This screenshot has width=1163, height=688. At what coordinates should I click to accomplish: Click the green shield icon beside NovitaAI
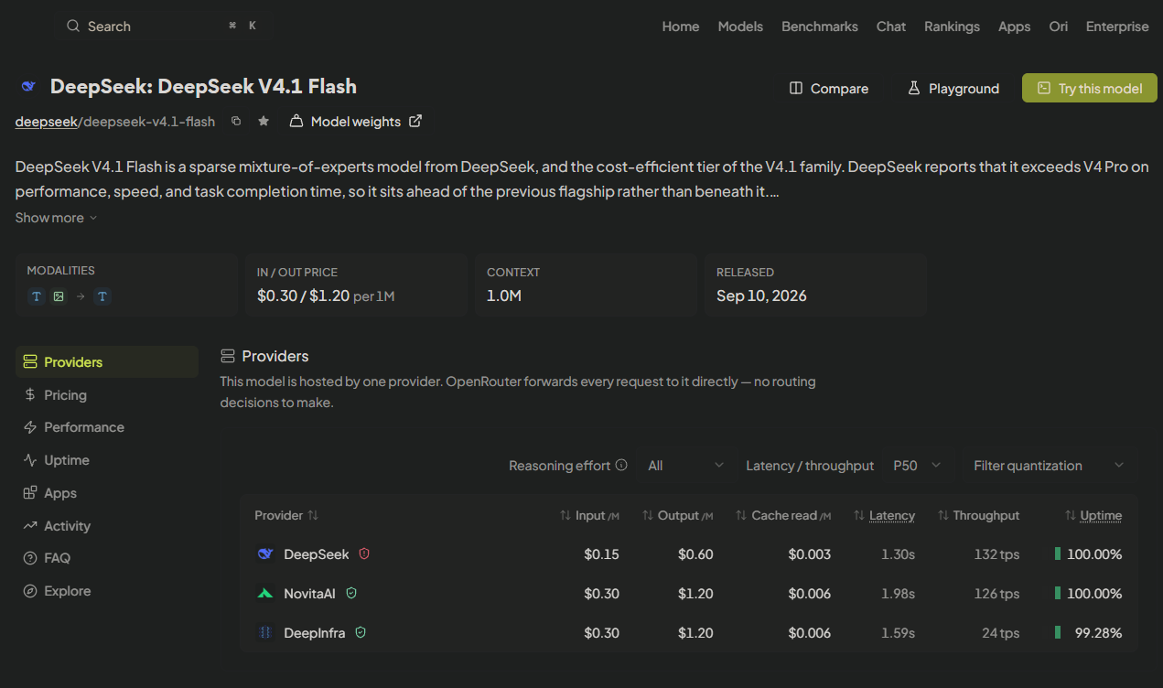click(x=351, y=593)
